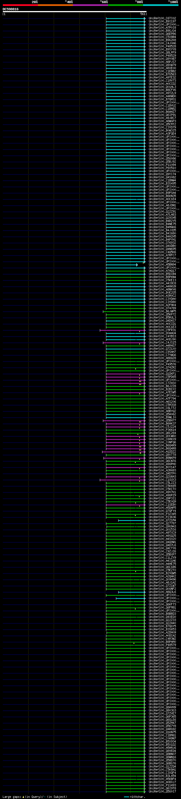Click hit label UniRef100_B8NKP9

click(162, 458)
